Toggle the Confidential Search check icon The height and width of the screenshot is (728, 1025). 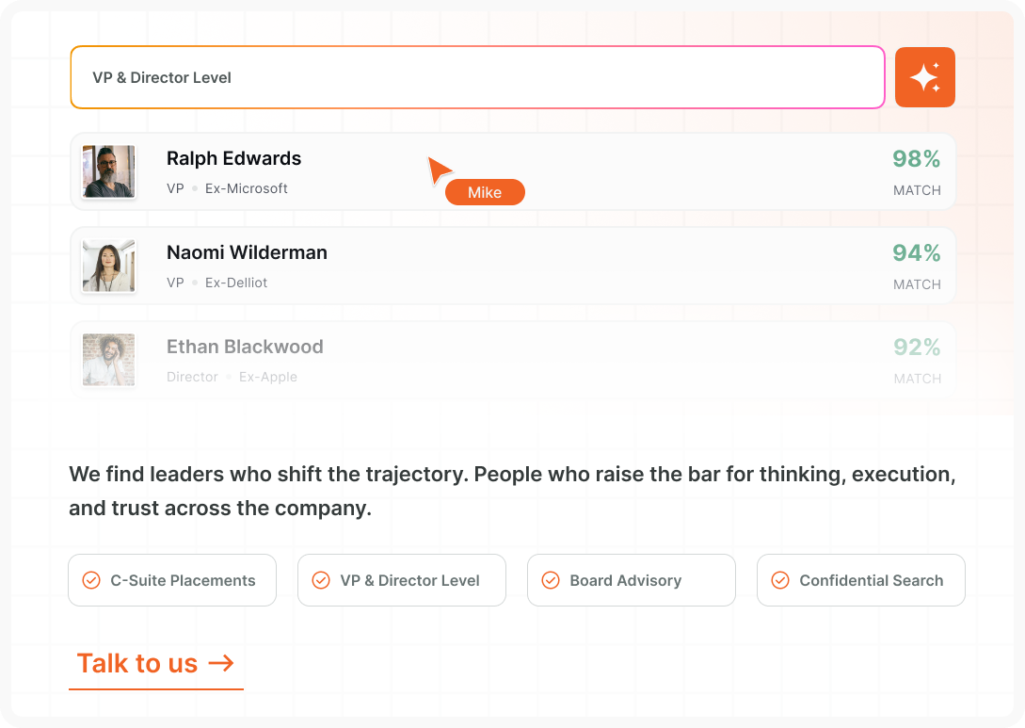click(x=780, y=580)
